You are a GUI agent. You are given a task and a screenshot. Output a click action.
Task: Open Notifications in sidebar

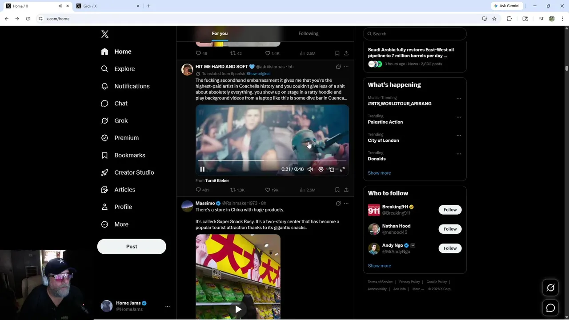[x=125, y=86]
